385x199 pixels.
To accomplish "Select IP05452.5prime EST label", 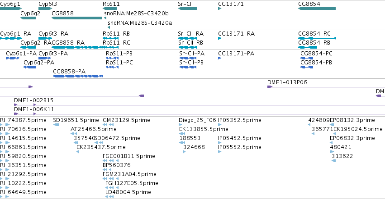I will (x=239, y=138).
